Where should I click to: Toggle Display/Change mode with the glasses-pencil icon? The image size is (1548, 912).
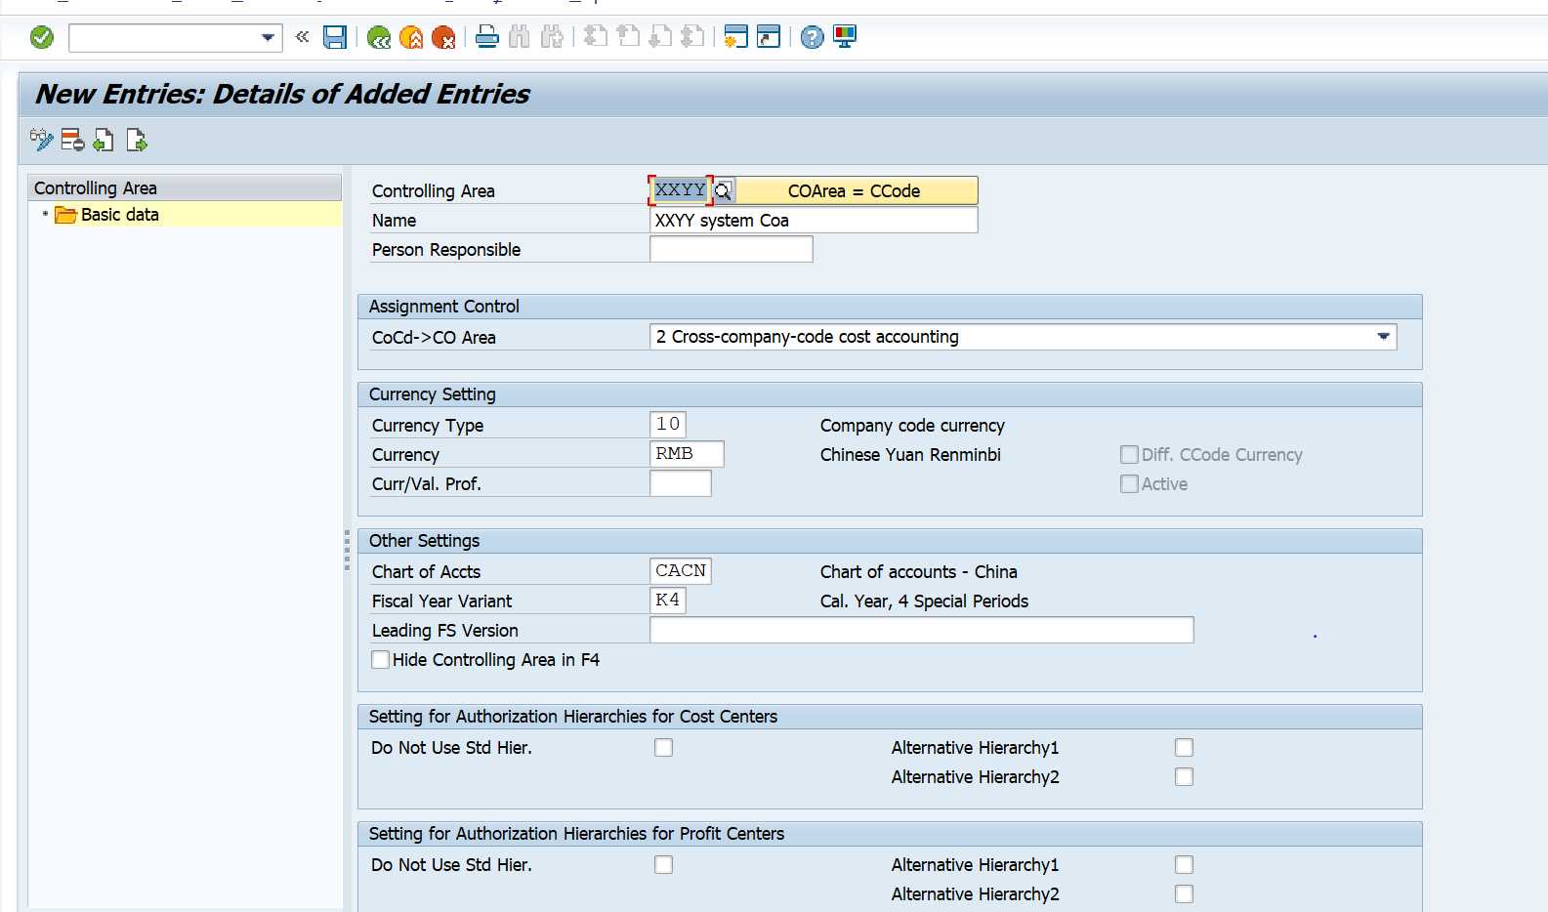tap(41, 141)
